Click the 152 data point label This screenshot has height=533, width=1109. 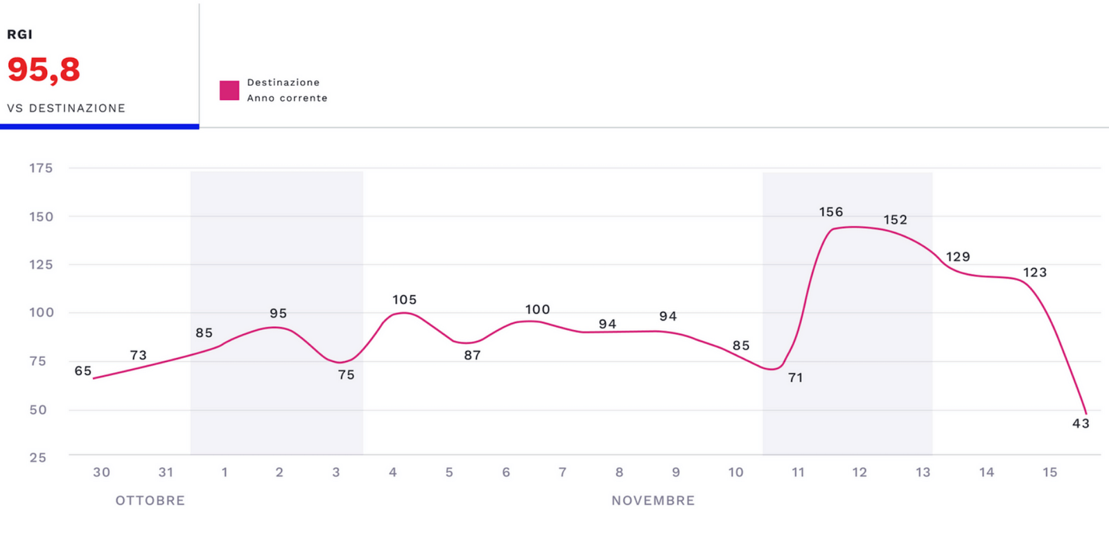[895, 219]
